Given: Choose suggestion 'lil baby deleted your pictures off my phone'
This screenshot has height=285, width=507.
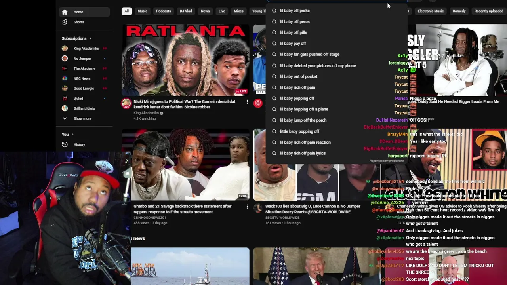Looking at the screenshot, I should pos(318,66).
